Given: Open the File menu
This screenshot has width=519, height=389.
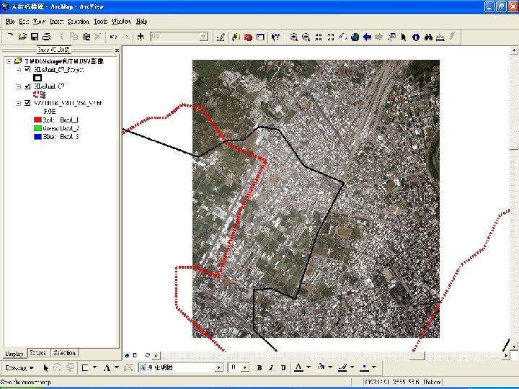Looking at the screenshot, I should (x=10, y=22).
